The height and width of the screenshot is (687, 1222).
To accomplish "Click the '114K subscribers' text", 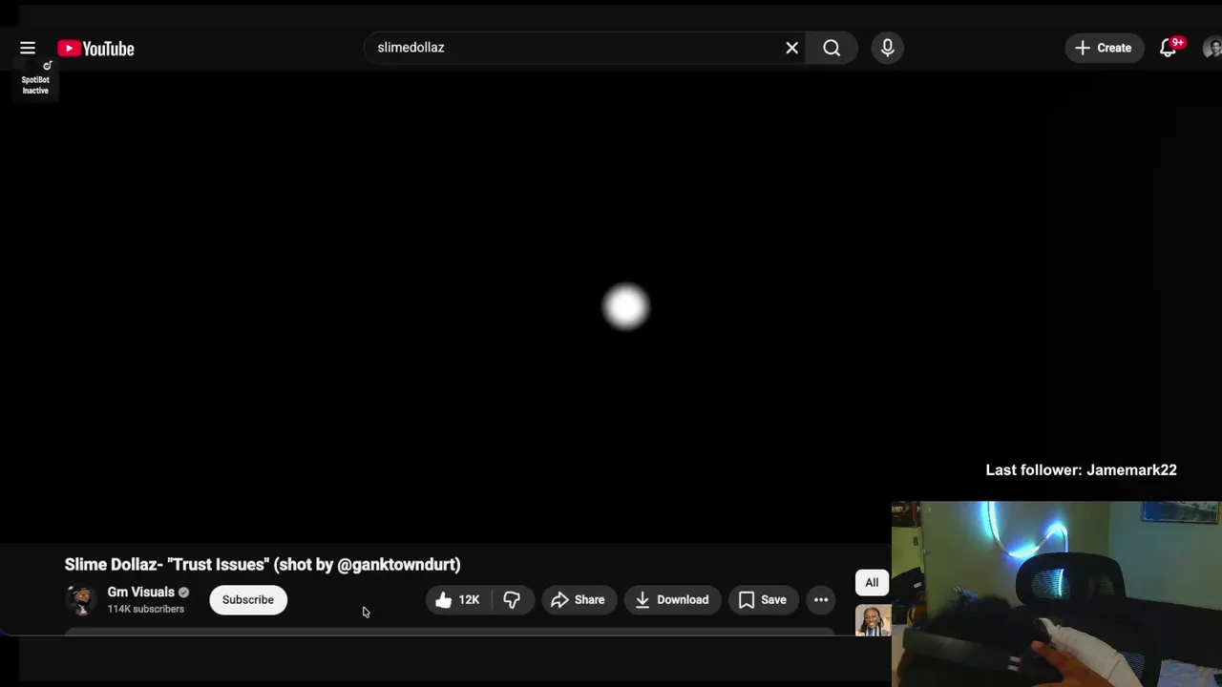I will 146,610.
